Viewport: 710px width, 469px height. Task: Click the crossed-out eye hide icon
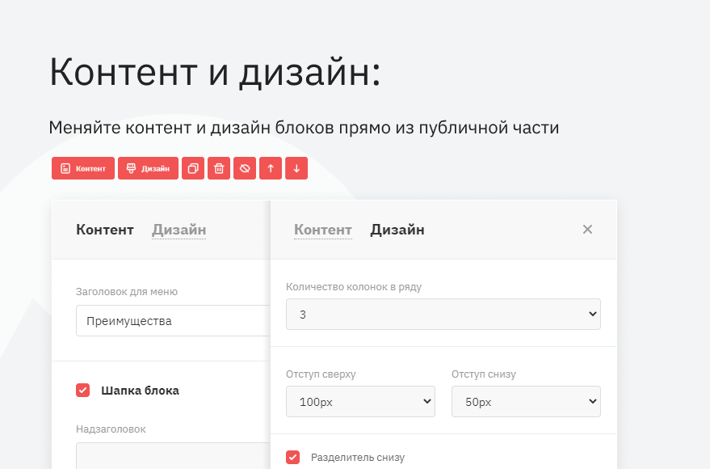(x=245, y=168)
